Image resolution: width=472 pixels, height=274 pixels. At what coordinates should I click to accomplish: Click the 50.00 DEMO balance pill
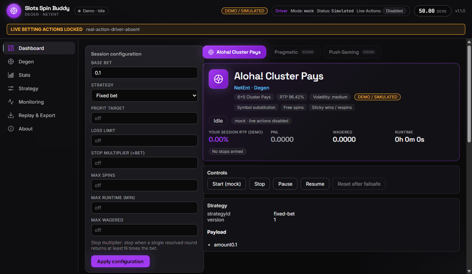point(432,11)
